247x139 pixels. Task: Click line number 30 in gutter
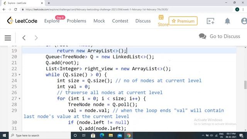(14, 122)
